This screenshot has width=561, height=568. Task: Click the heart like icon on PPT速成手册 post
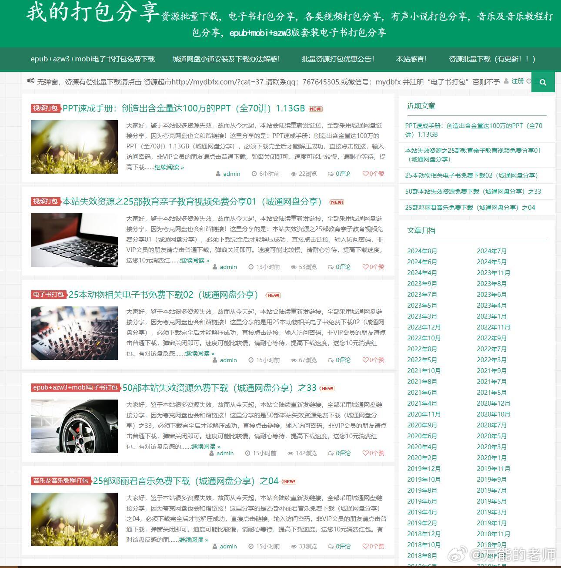click(x=365, y=174)
